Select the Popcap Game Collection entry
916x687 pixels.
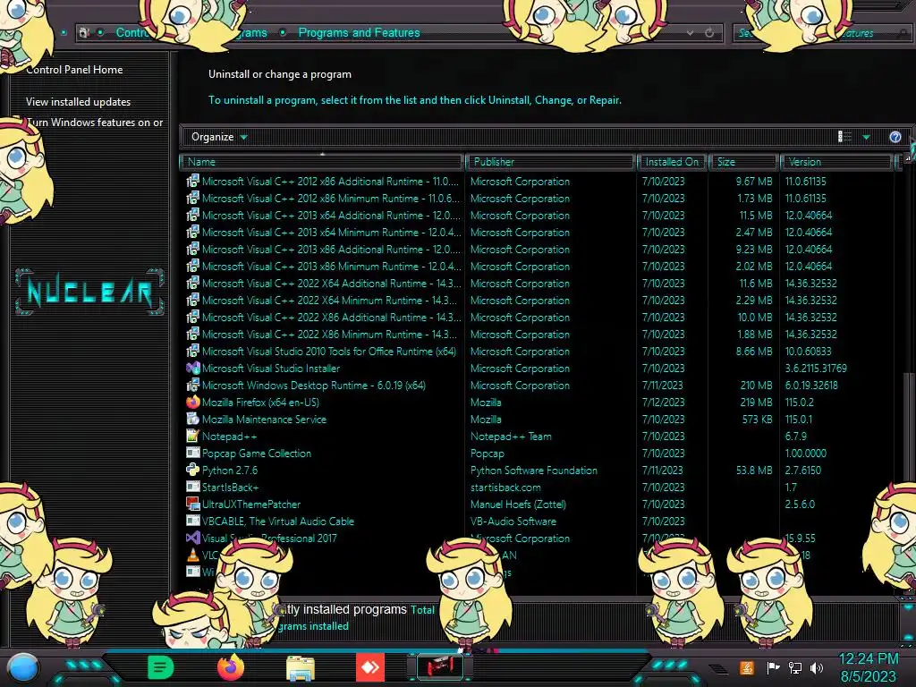tap(257, 453)
